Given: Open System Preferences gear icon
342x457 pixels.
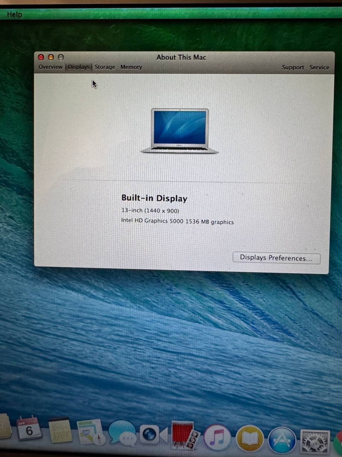Looking at the screenshot, I should [314, 442].
